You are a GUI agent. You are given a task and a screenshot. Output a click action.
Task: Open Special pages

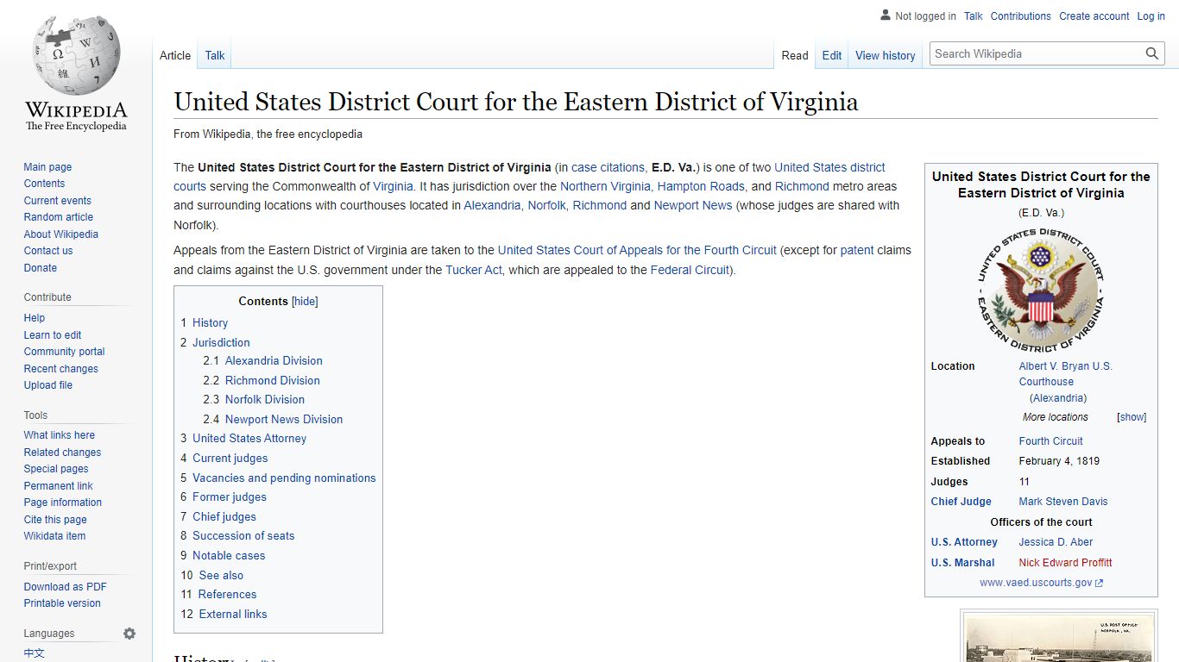pos(56,469)
